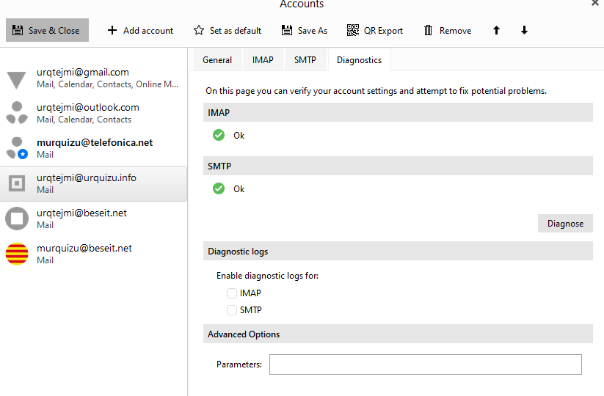
Task: Enable IMAP diagnostic logs checkbox
Action: (232, 293)
